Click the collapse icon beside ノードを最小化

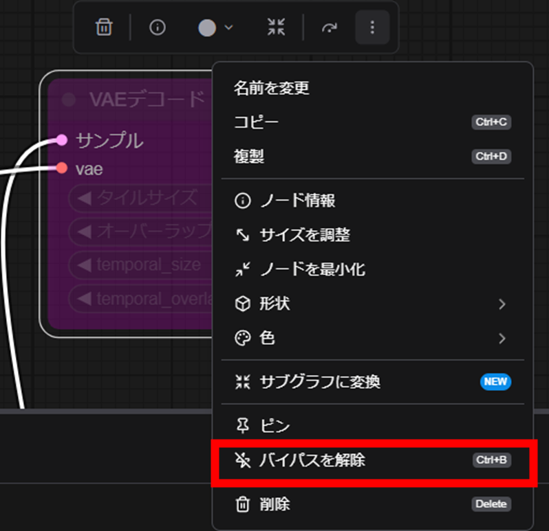pyautogui.click(x=243, y=269)
